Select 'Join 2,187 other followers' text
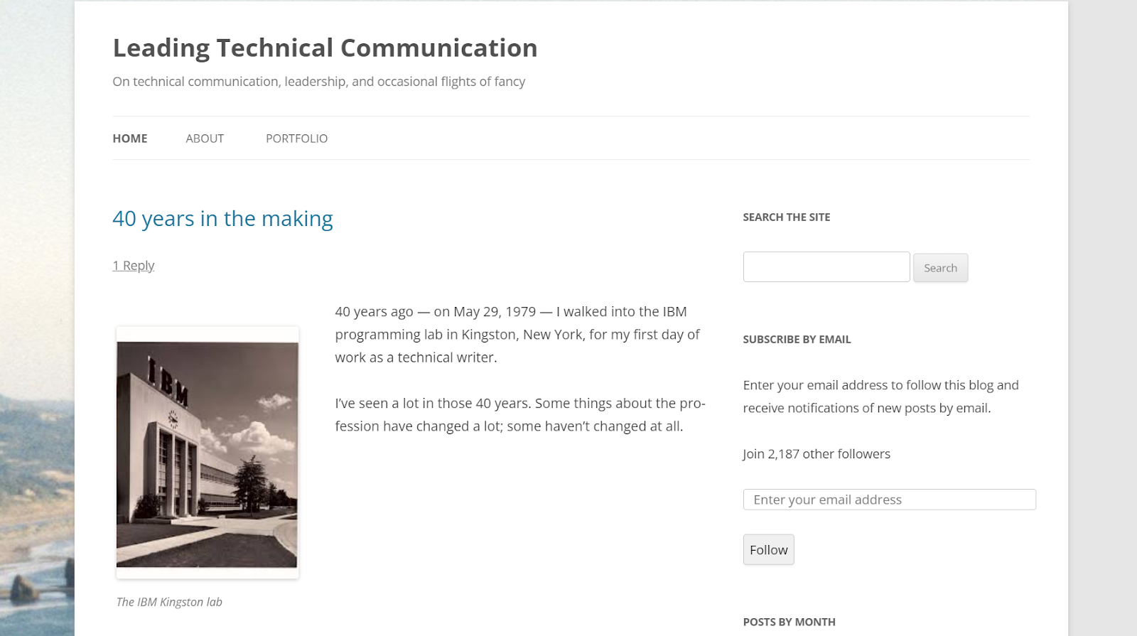1137x636 pixels. pyautogui.click(x=817, y=453)
